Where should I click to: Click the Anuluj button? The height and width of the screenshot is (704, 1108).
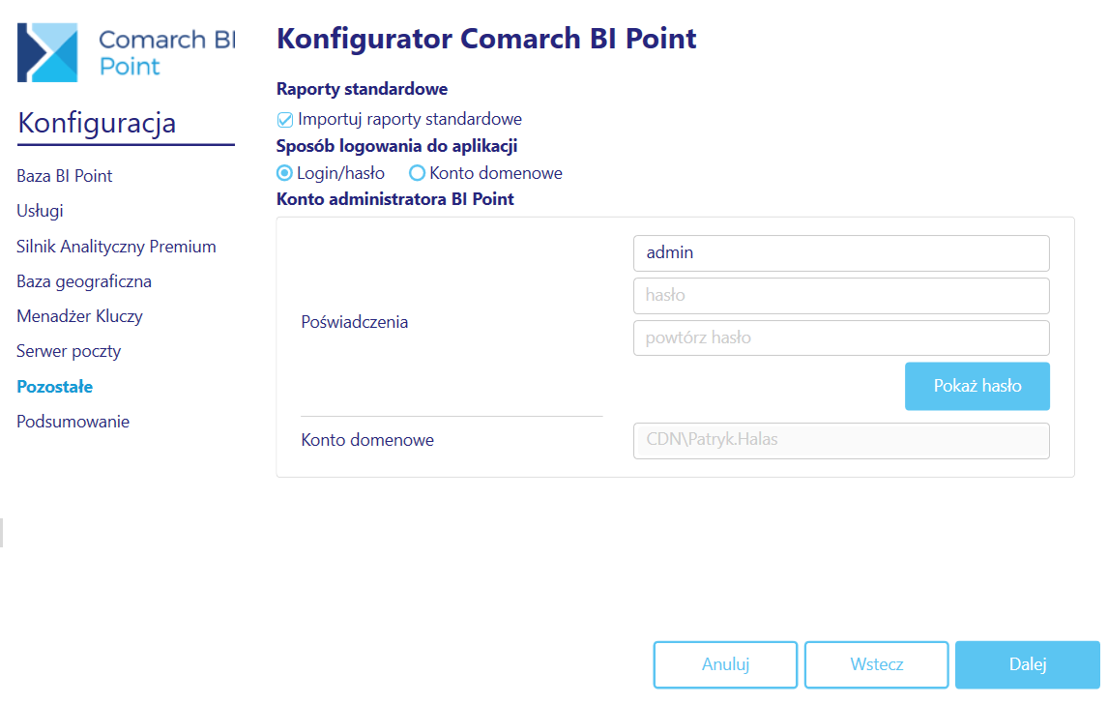725,664
